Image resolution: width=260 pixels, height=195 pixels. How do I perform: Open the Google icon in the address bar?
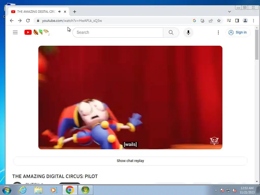pyautogui.click(x=194, y=21)
